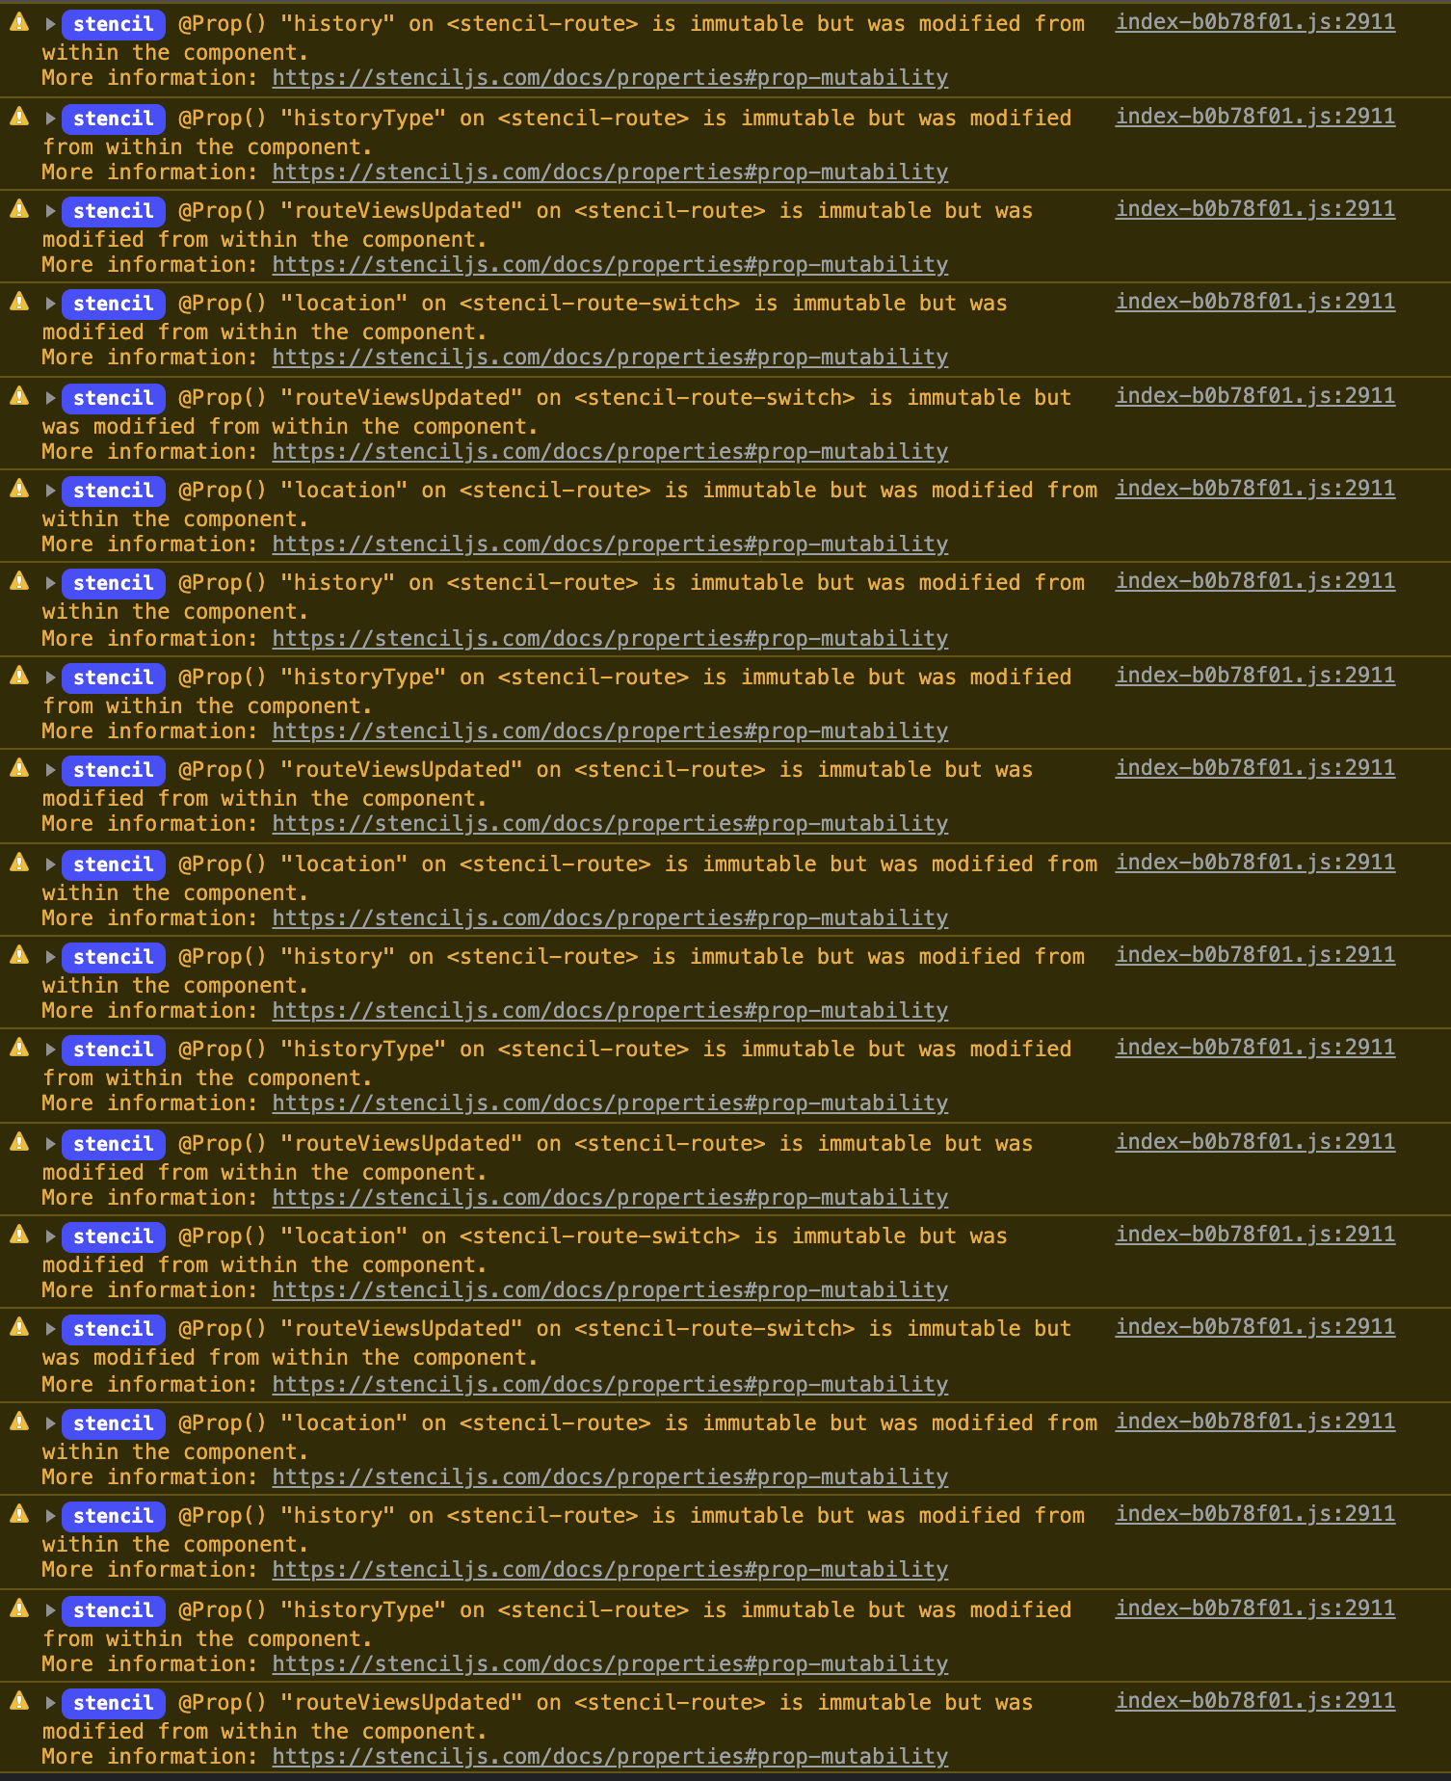Expand the last "historyType" warning entry
This screenshot has width=1451, height=1781.
[50, 1610]
